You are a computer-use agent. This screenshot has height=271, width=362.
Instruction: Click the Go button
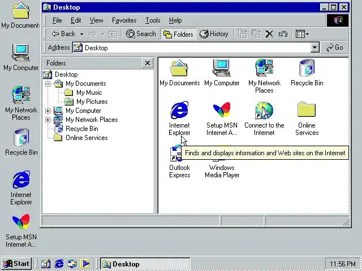[x=334, y=47]
